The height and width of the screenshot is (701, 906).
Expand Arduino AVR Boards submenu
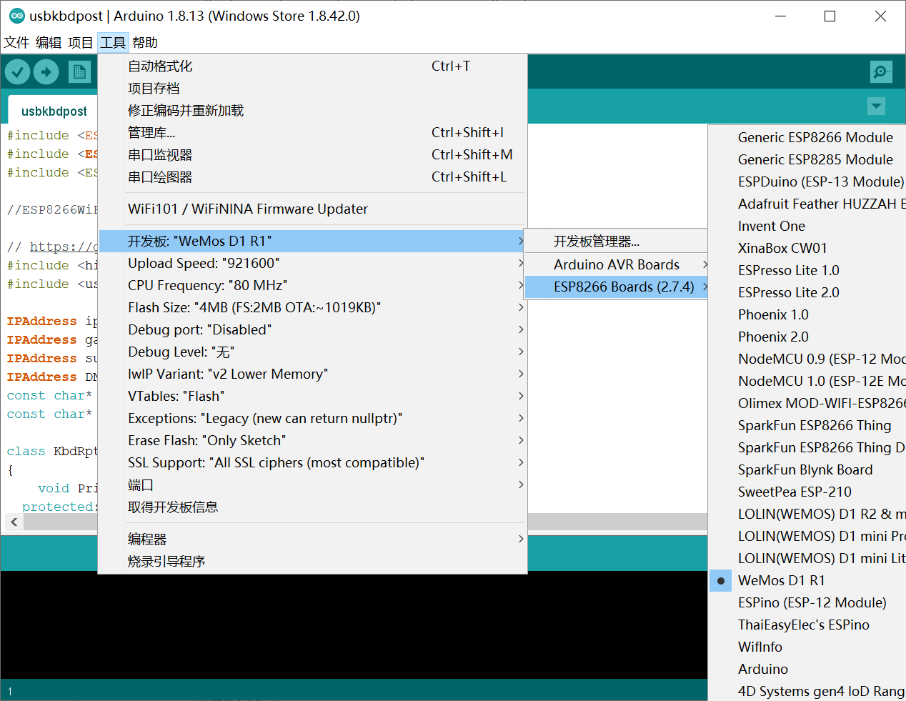617,264
